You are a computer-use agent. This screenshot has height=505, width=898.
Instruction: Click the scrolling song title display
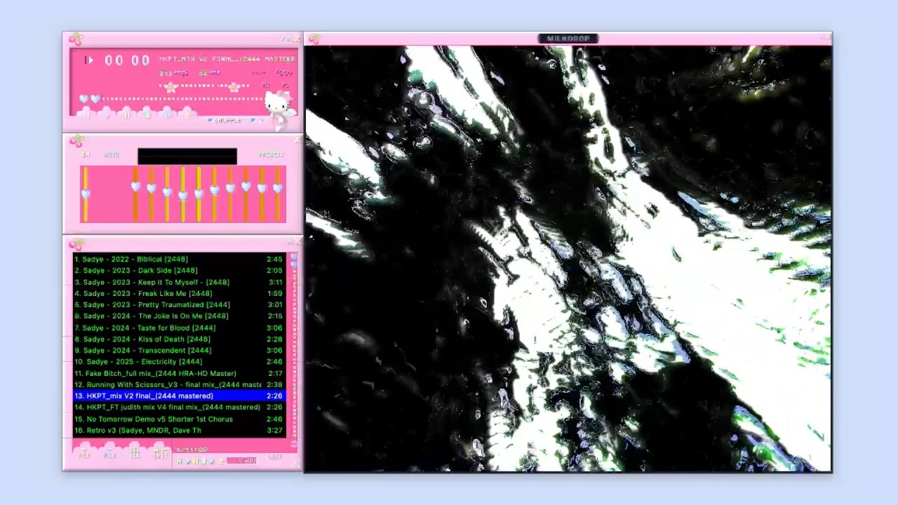click(x=227, y=59)
